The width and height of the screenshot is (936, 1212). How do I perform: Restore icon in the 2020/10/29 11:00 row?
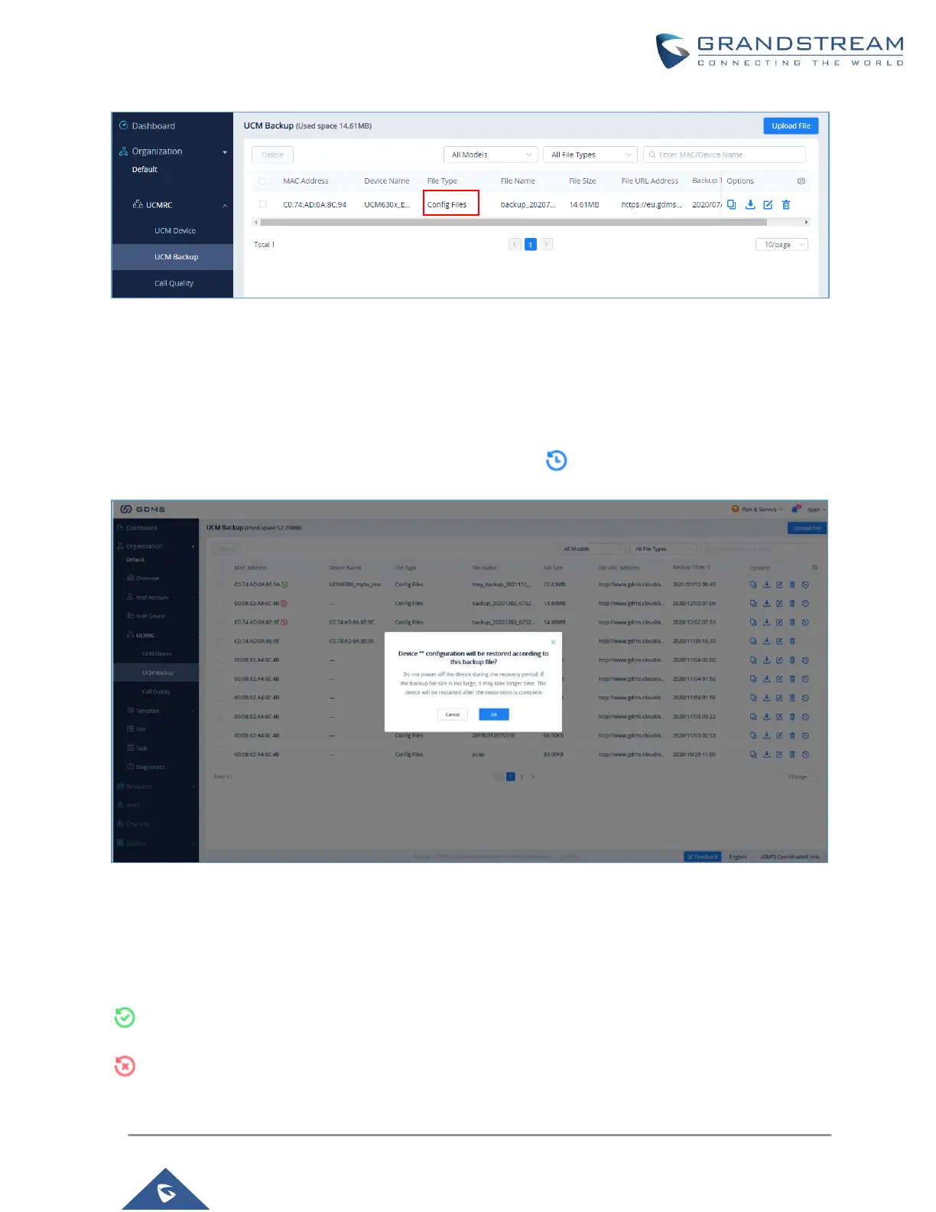point(805,754)
